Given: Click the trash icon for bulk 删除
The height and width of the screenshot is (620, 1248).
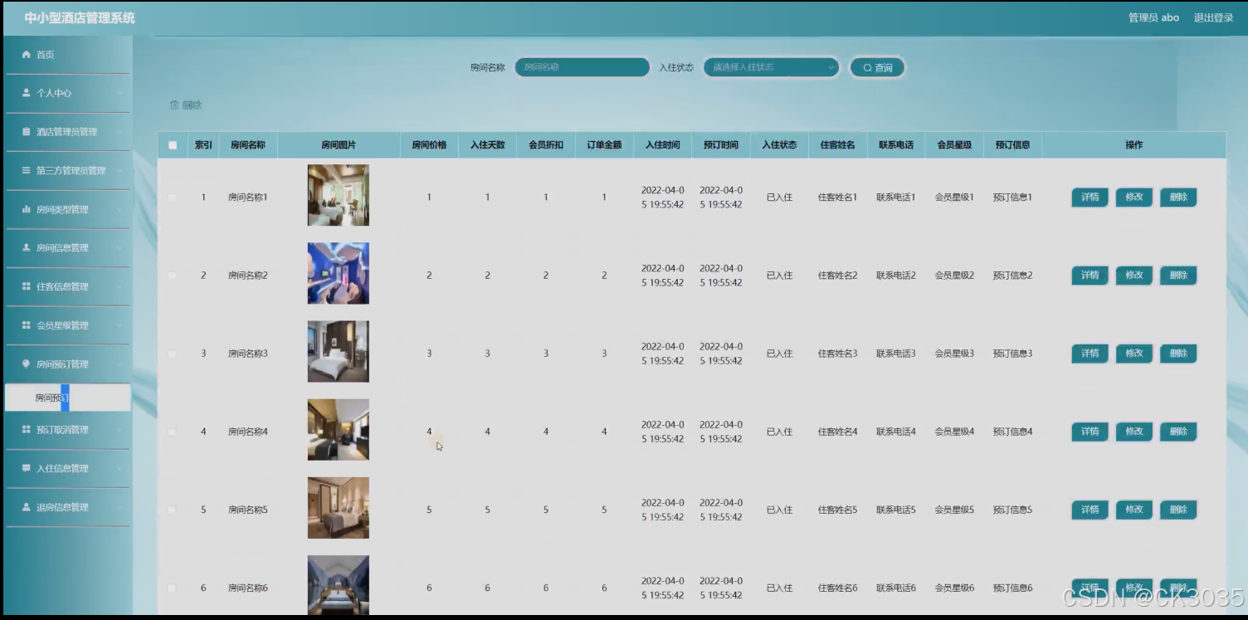Looking at the screenshot, I should [174, 105].
